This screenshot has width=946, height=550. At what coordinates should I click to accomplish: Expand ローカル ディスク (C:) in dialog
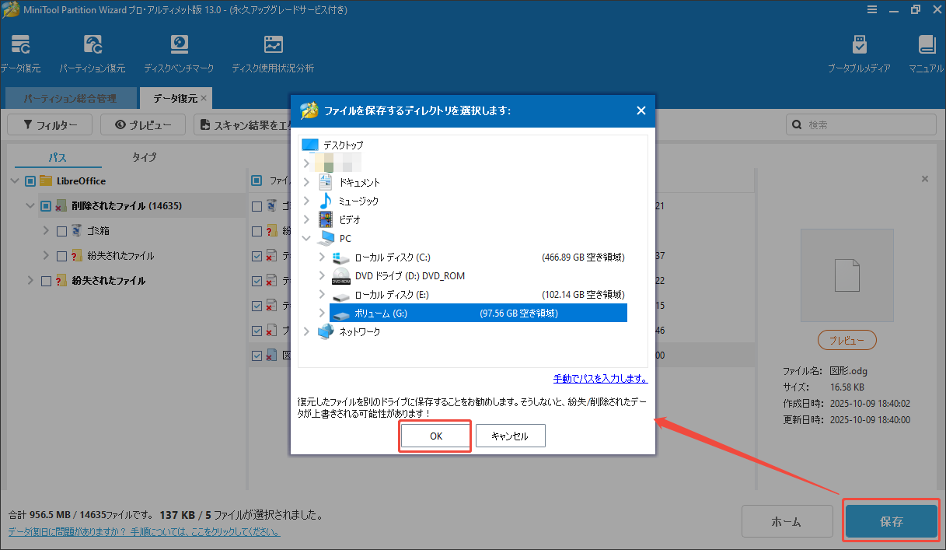coord(322,257)
